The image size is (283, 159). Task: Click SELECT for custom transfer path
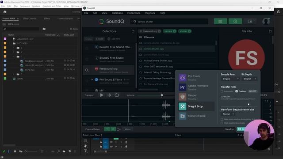(x=252, y=91)
